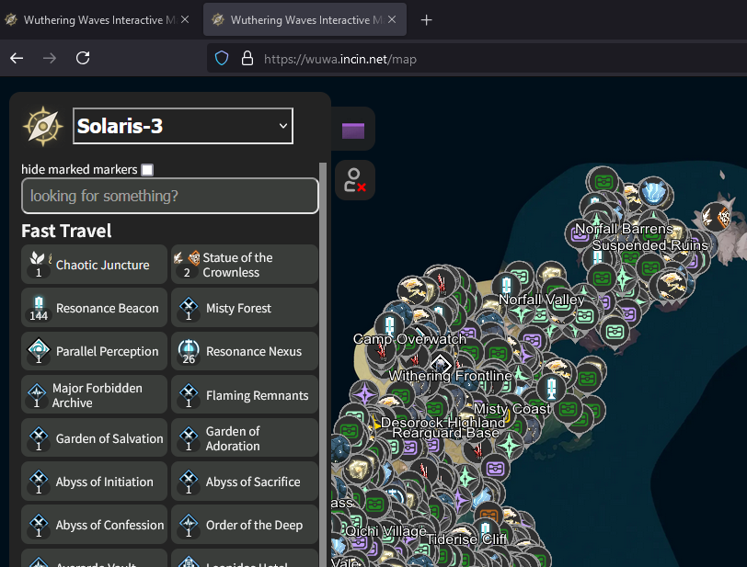Focus the 'looking for something?' search field
Image resolution: width=747 pixels, height=567 pixels.
coord(169,196)
